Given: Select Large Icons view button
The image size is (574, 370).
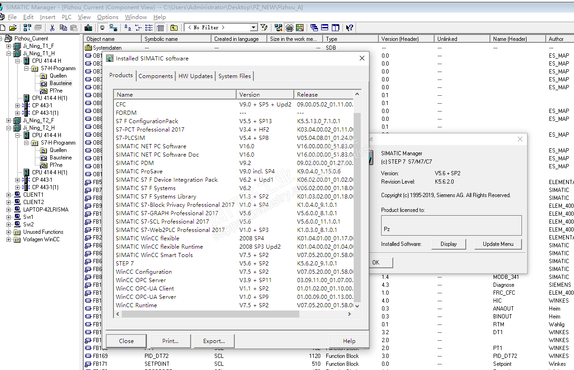Looking at the screenshot, I should pos(128,27).
